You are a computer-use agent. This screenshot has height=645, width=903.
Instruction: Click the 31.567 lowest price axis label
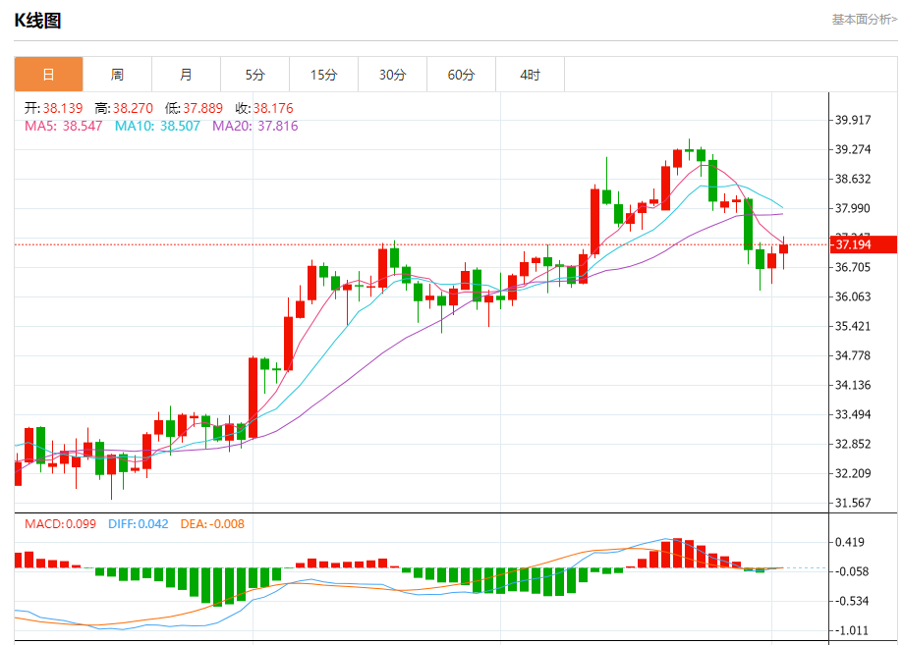pyautogui.click(x=853, y=503)
